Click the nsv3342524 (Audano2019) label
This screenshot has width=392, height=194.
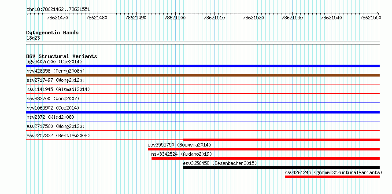pyautogui.click(x=181, y=154)
